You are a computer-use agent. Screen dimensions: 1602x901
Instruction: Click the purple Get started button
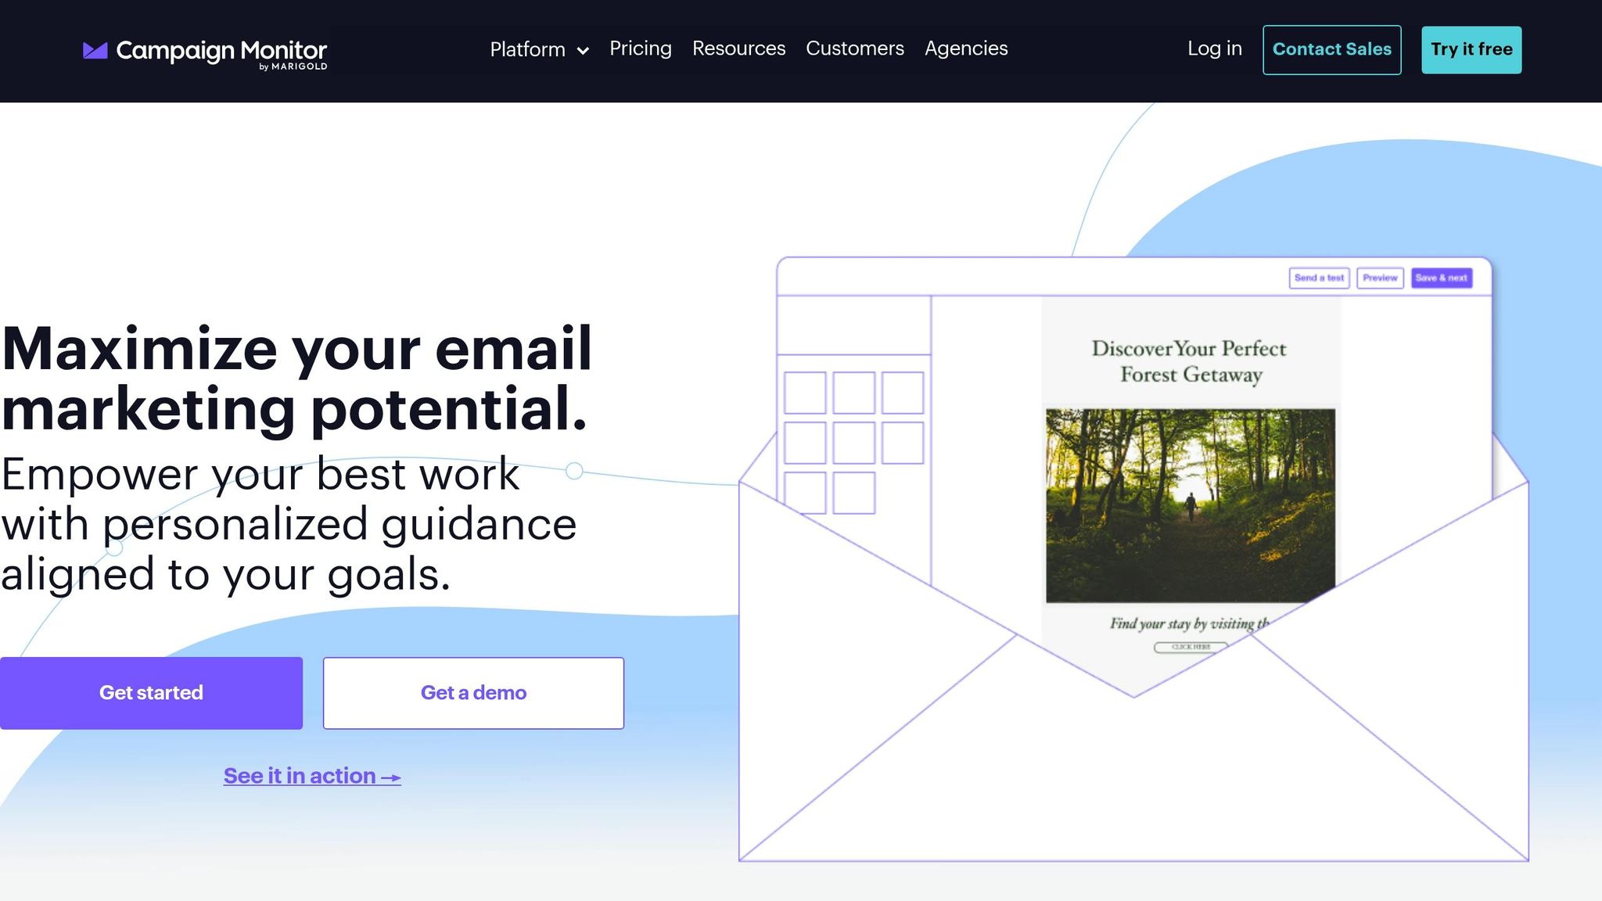pos(151,693)
